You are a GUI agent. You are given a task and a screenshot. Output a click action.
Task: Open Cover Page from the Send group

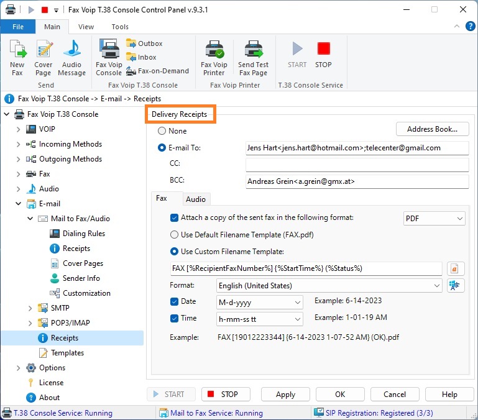click(x=43, y=58)
